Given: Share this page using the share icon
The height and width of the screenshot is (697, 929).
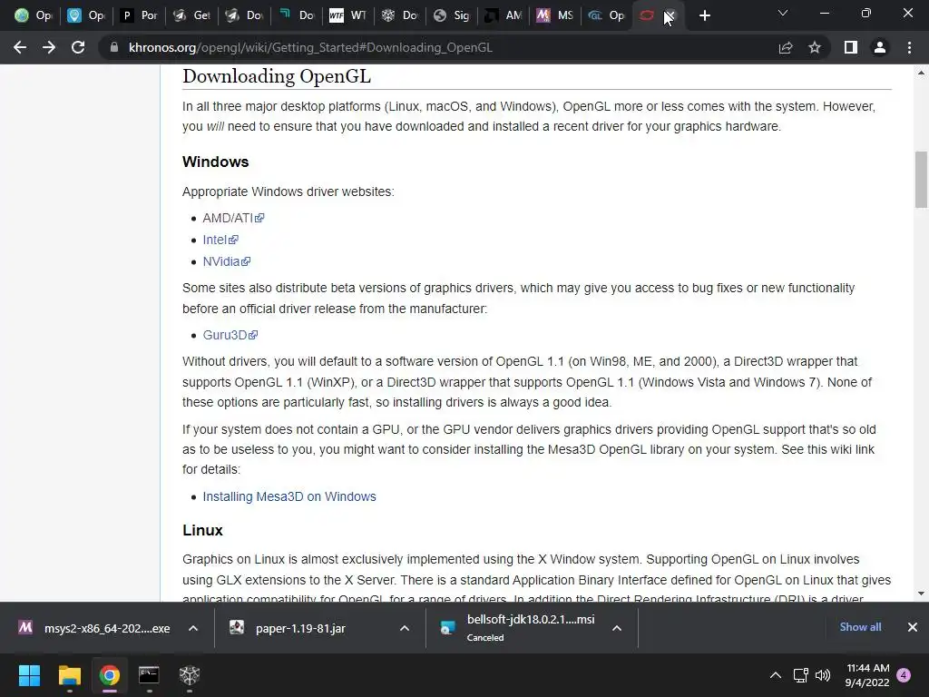Looking at the screenshot, I should click(x=786, y=47).
